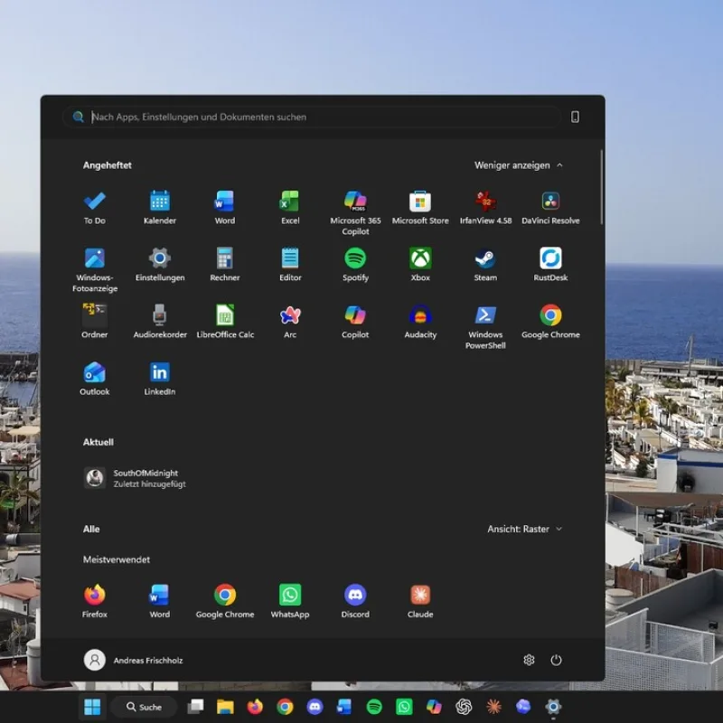The height and width of the screenshot is (723, 723).
Task: Open the Claude app under Meistverwendet
Action: pyautogui.click(x=420, y=601)
